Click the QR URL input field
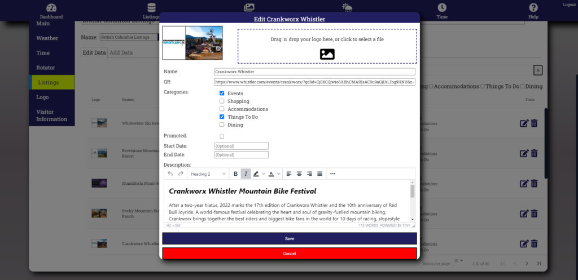Viewport: 578px width, 280px height. click(314, 82)
